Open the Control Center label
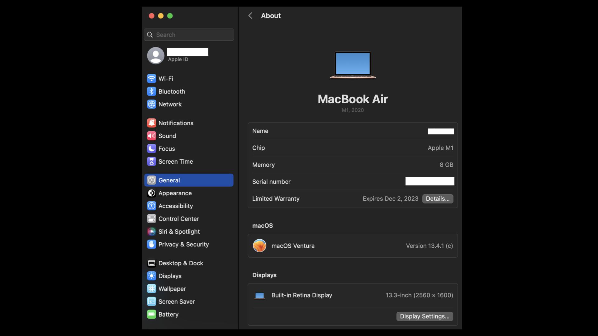This screenshot has height=336, width=598. coord(178,219)
